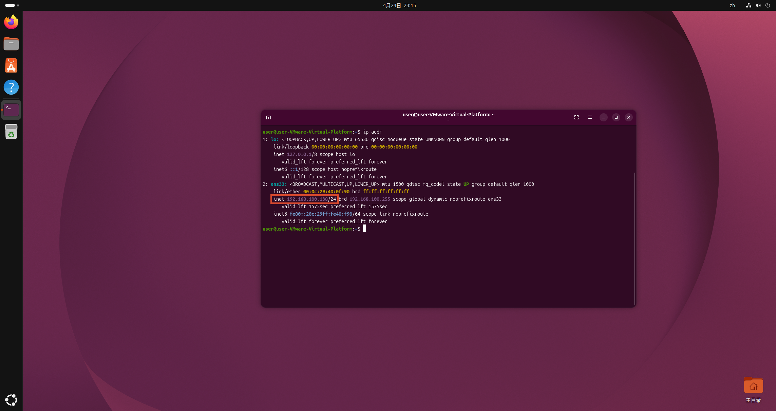Open the date and time calendar

[x=399, y=5]
